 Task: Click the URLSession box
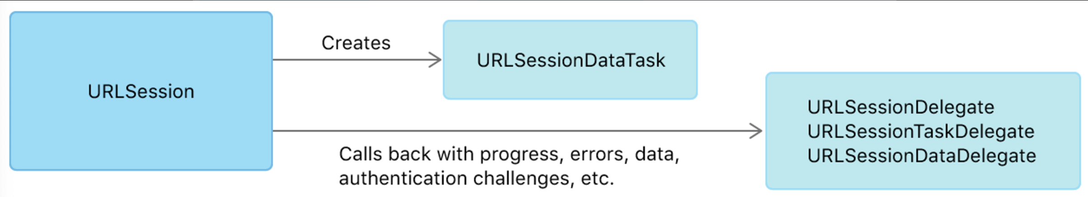pos(141,91)
